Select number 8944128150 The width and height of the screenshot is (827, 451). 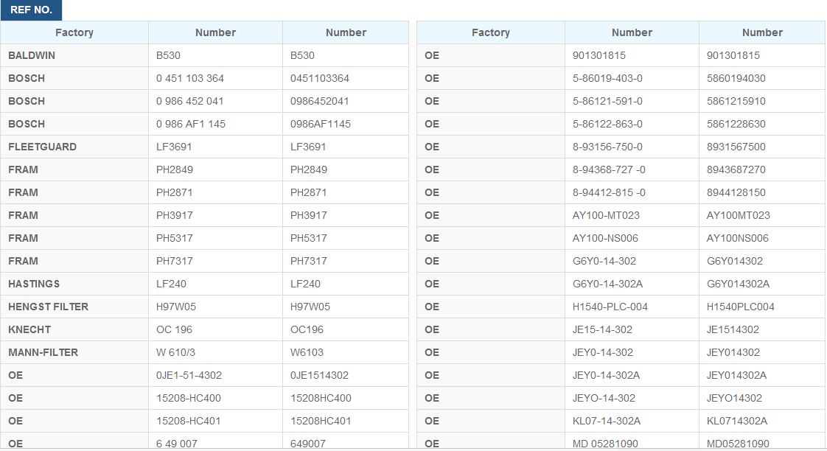tap(736, 192)
